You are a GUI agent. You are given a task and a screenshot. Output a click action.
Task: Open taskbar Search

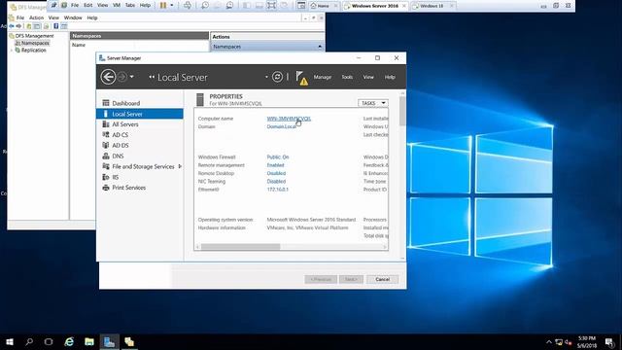click(x=29, y=341)
